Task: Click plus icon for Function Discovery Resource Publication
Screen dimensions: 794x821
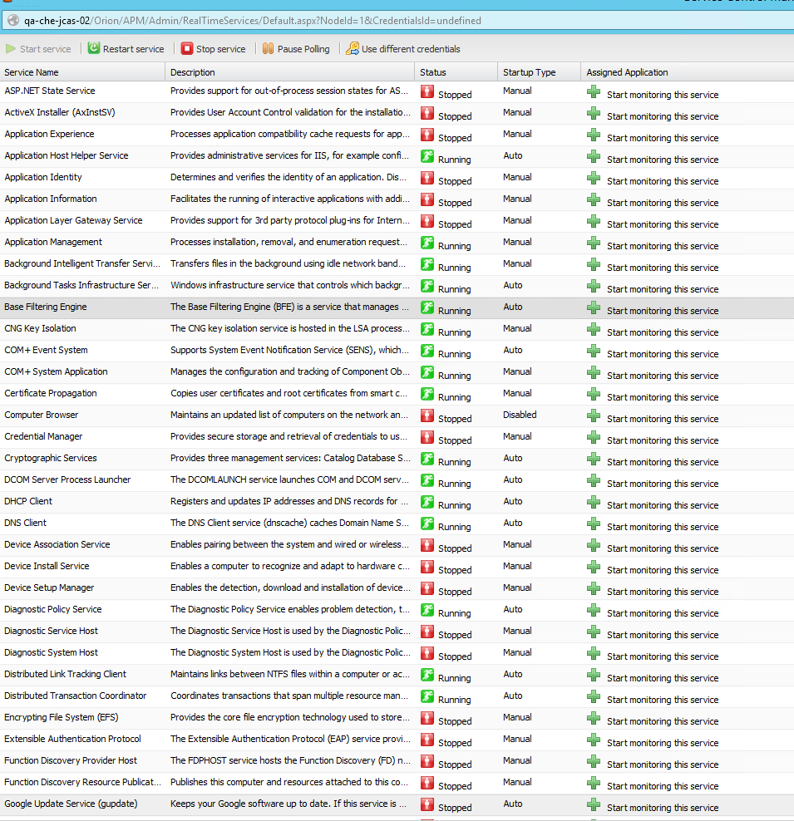Action: click(594, 784)
